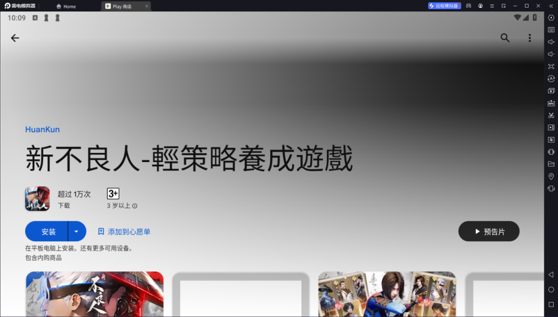Click the Wi-Fi status icon
558x317 pixels.
click(x=517, y=18)
